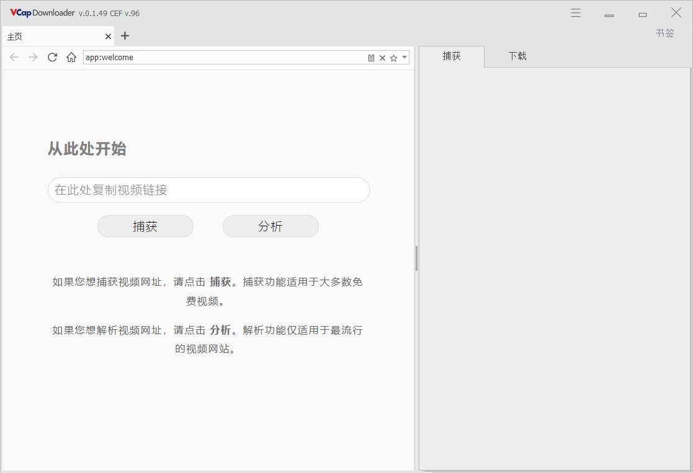Reload the page with refresh icon

[52, 58]
